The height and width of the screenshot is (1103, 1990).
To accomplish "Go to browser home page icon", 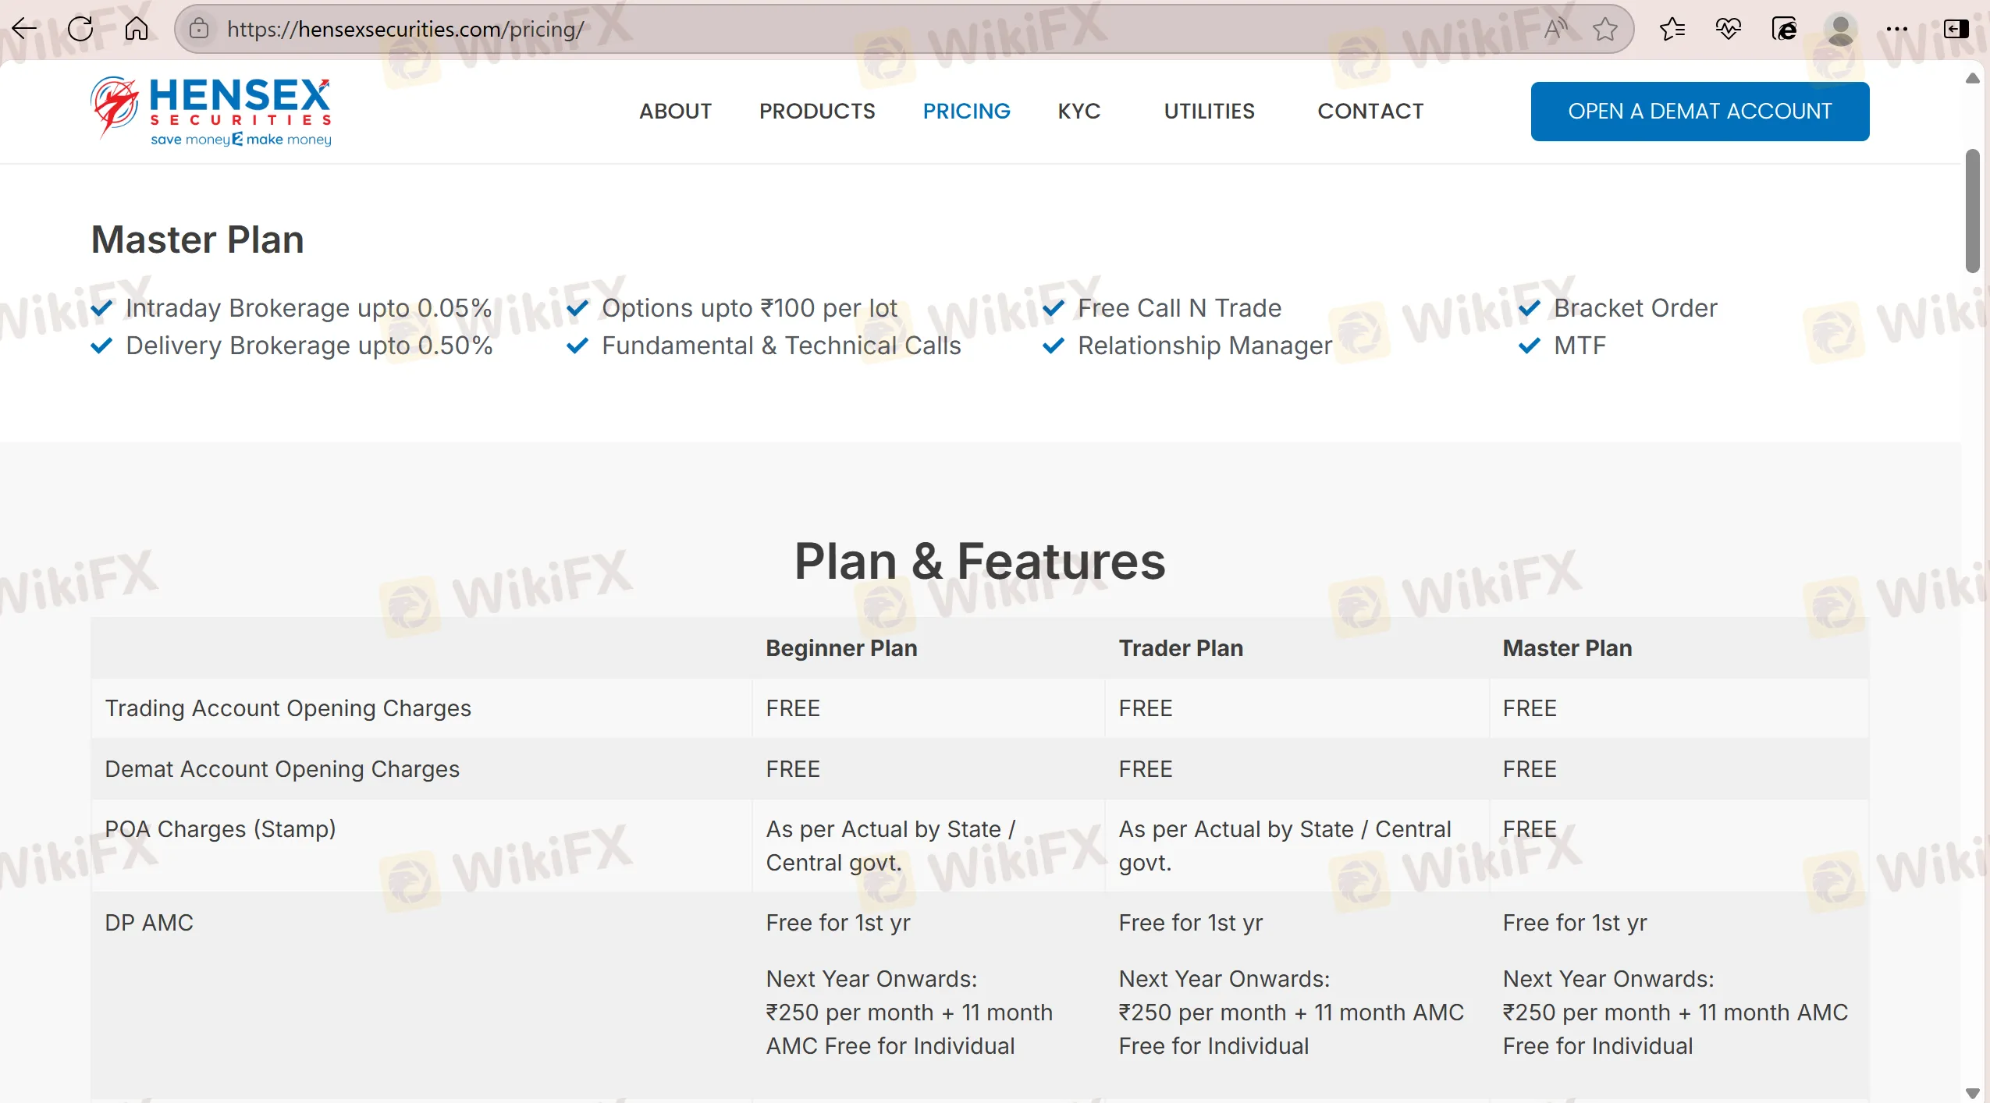I will tap(137, 29).
